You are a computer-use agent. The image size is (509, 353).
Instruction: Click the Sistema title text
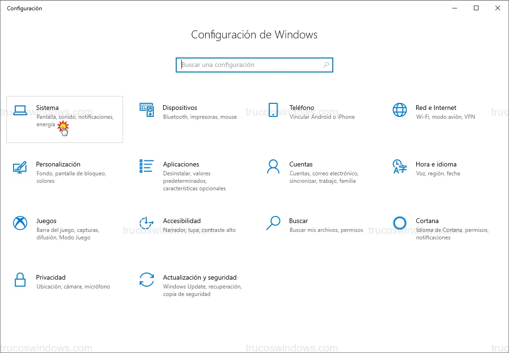47,108
